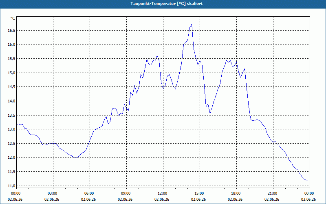Click the 09:00 time label

click(126, 193)
